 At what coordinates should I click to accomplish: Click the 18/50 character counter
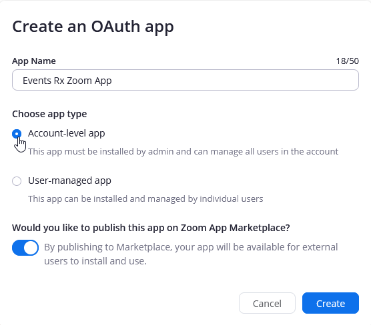click(348, 61)
